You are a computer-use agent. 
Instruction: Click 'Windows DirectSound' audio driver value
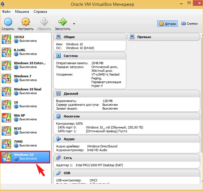[x=102, y=146]
